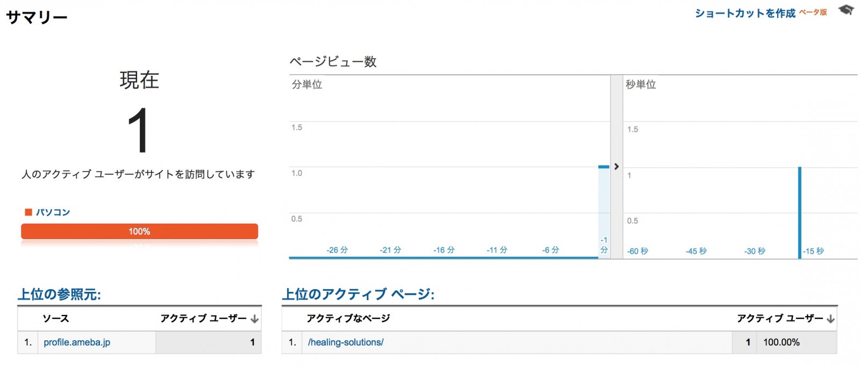The width and height of the screenshot is (860, 365).
Task: Click the アクティブなページ column header
Action: click(x=348, y=318)
